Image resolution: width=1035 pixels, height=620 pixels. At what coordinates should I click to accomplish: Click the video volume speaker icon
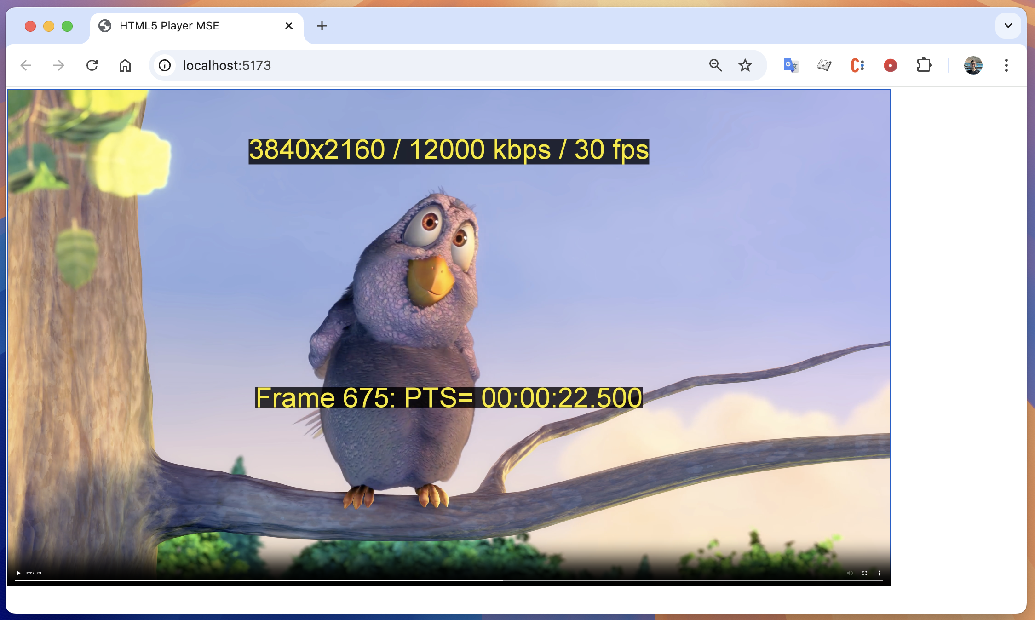click(850, 573)
